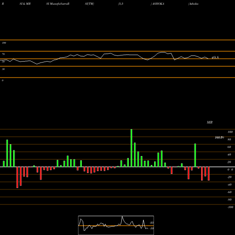Click the RSI current value 49.8

[215, 57]
